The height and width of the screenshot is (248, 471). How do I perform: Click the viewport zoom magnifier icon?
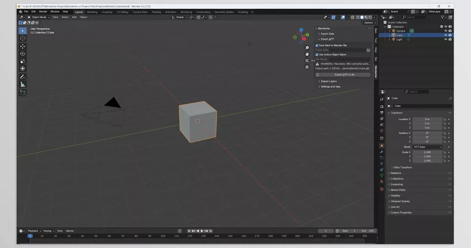[307, 48]
